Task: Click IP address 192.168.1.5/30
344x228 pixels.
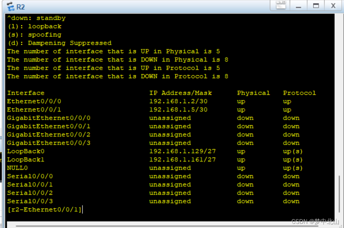Action: (178, 110)
